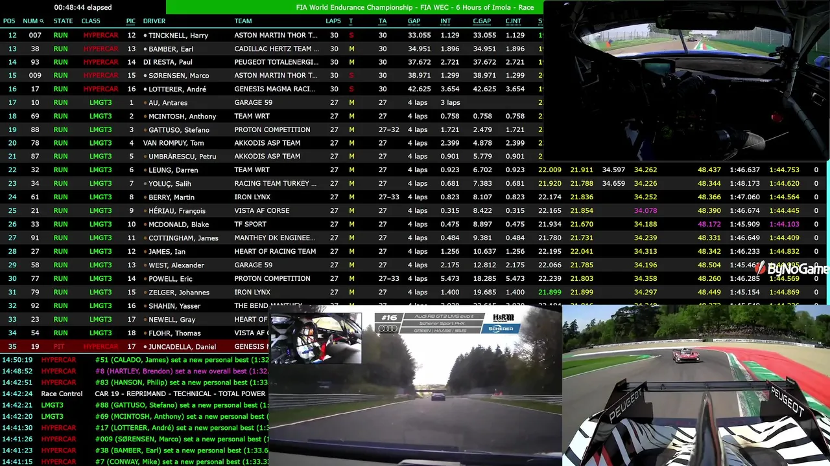Click the underlined GAP column header

coord(414,21)
